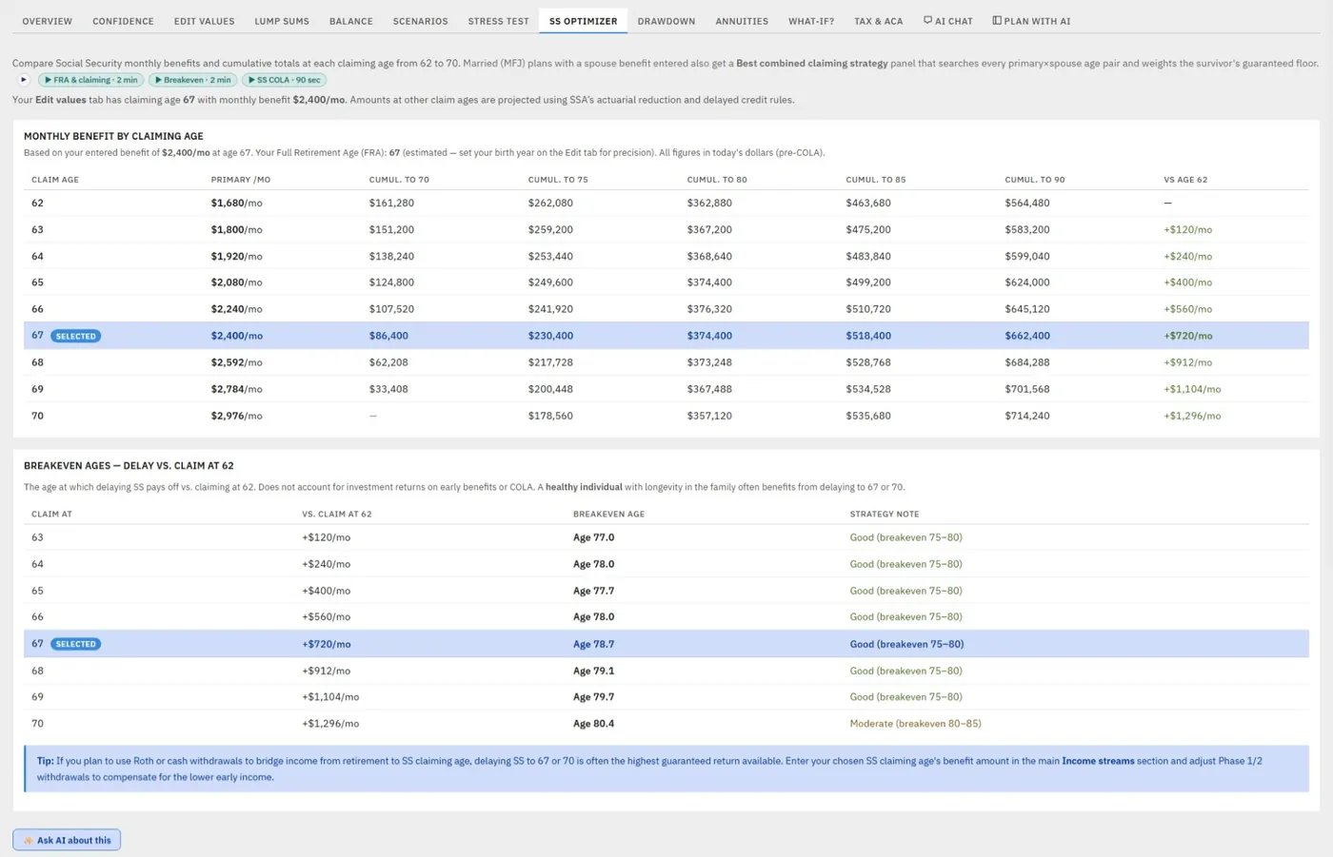This screenshot has width=1333, height=857.
Task: Click the Breakeven Ages section heading
Action: click(129, 466)
